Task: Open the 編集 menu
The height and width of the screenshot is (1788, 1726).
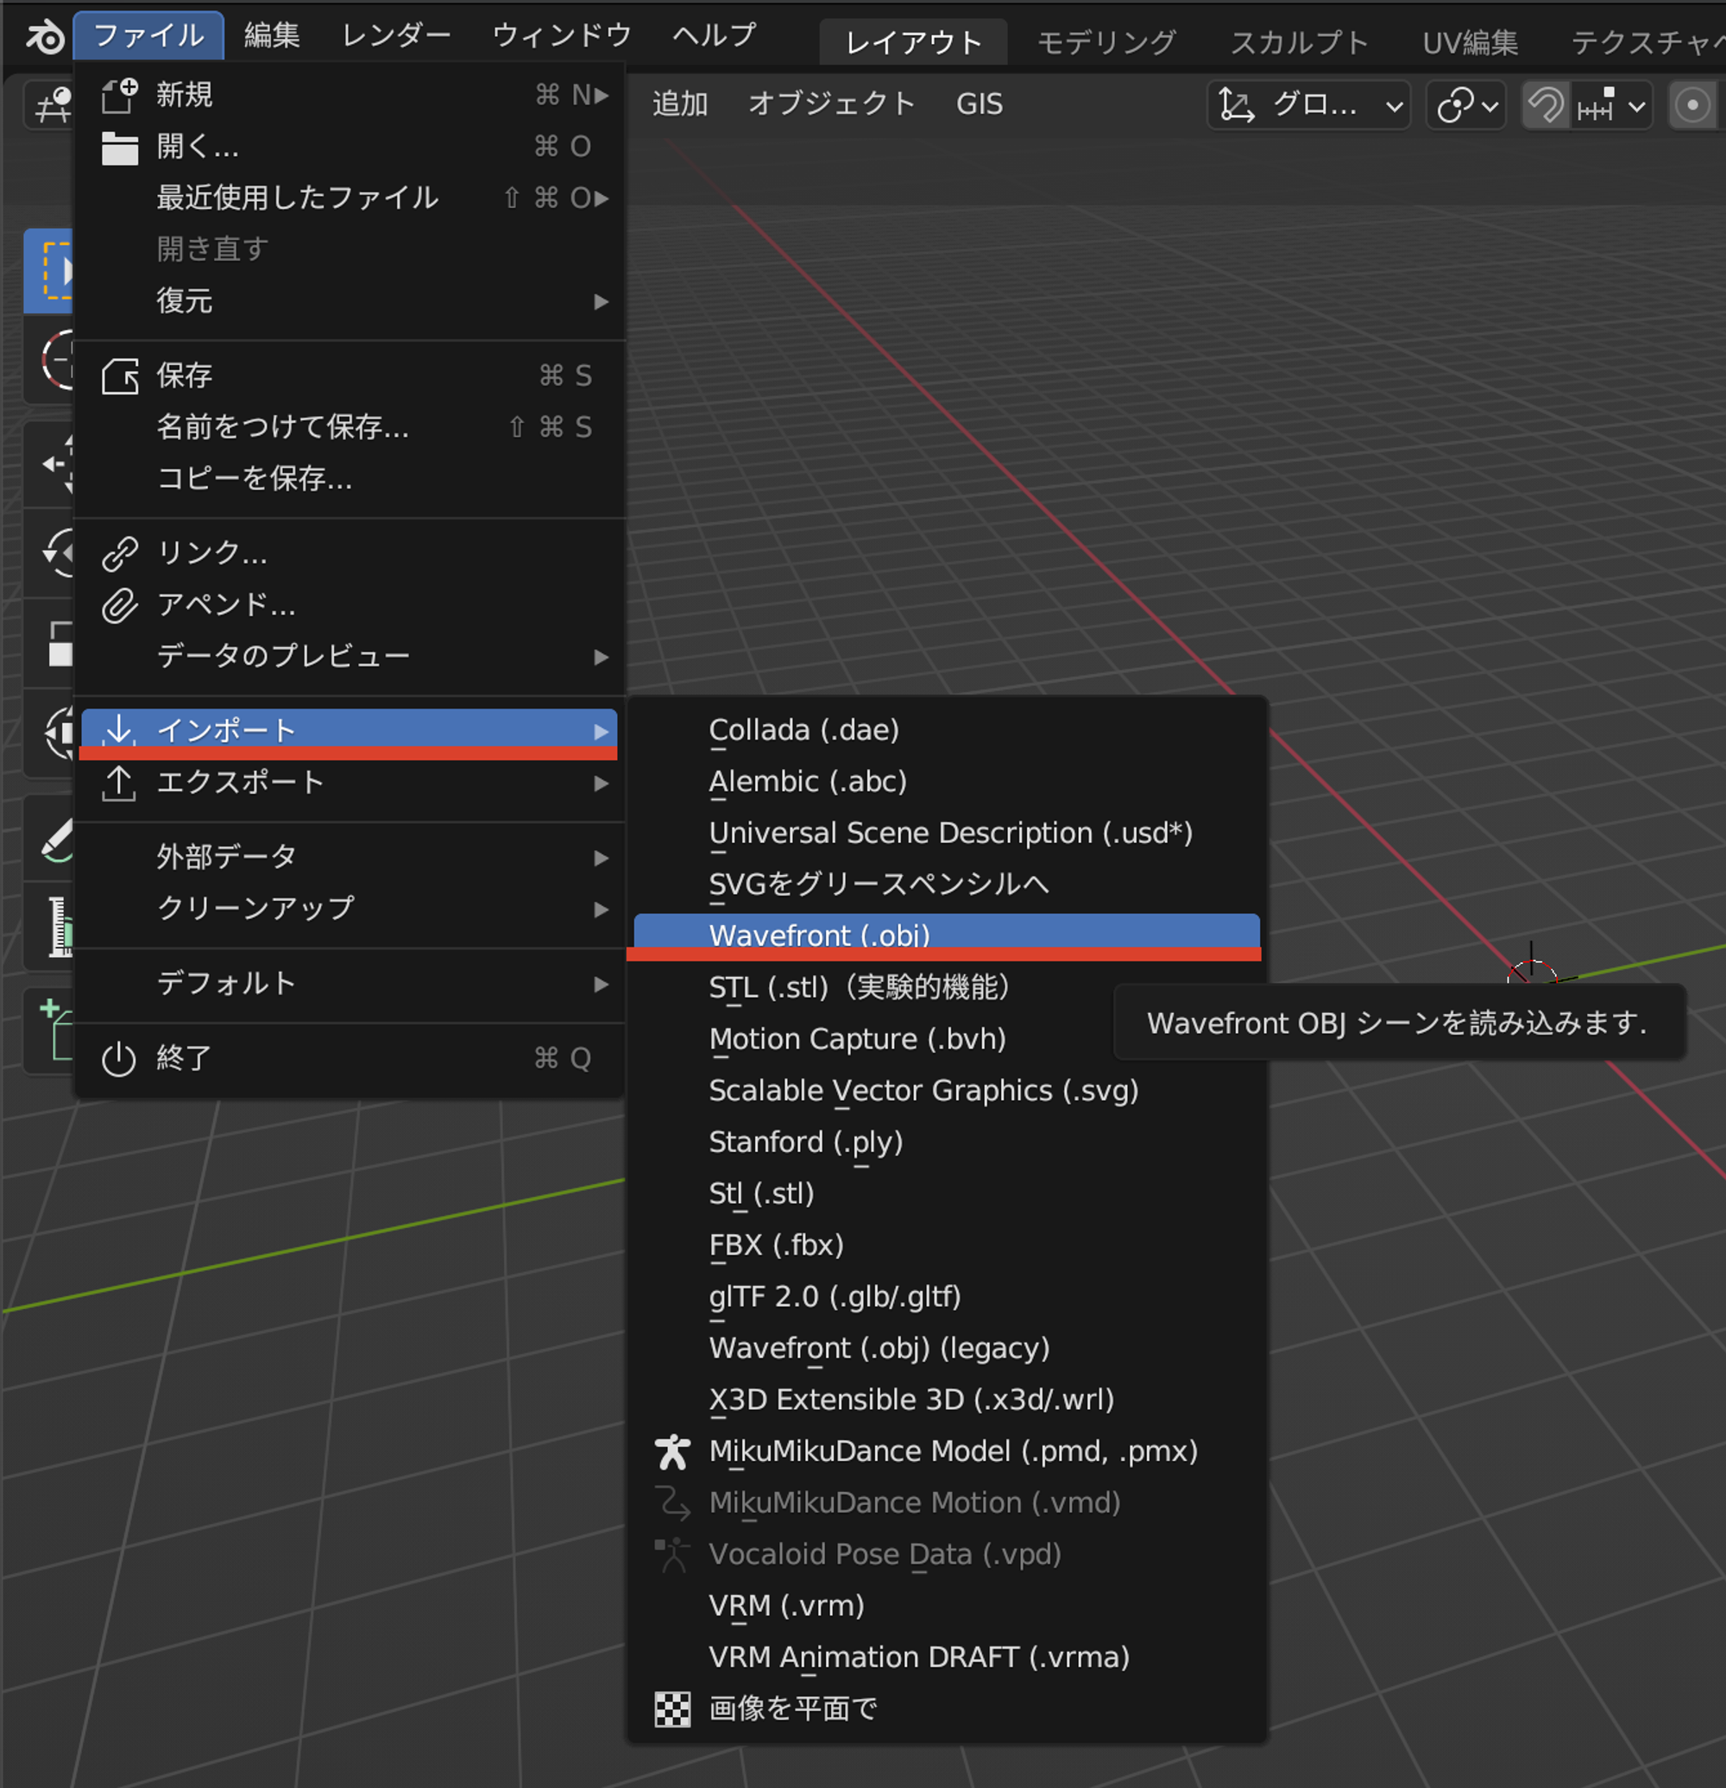Action: pyautogui.click(x=272, y=35)
